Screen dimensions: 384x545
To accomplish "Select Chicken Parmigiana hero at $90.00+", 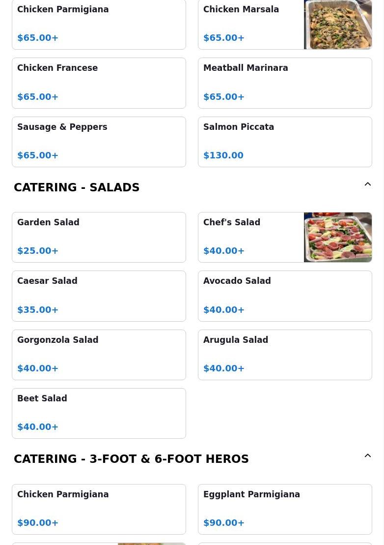I will [x=99, y=509].
